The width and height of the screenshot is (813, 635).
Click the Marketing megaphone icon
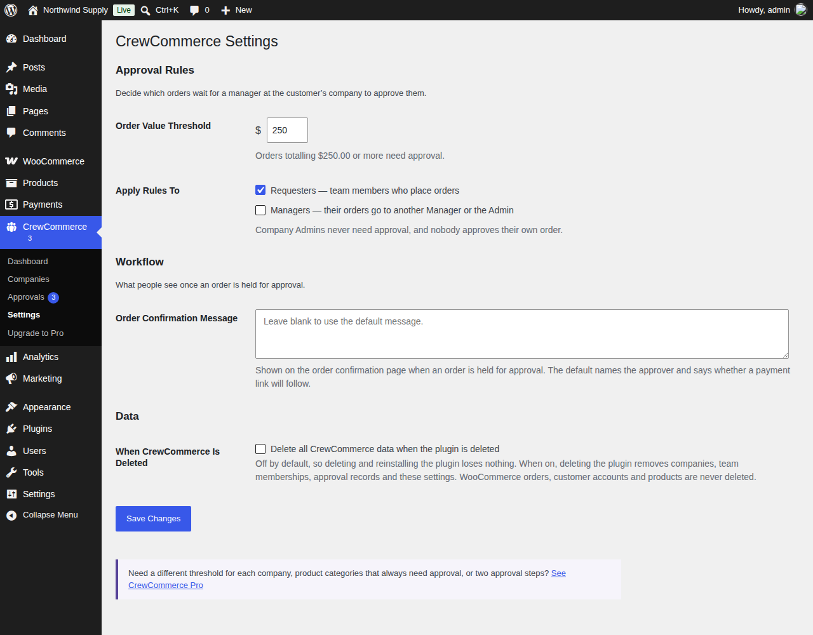click(x=11, y=378)
